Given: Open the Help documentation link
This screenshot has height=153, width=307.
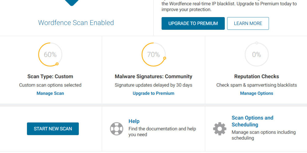Looking at the screenshot, I should (134, 121).
